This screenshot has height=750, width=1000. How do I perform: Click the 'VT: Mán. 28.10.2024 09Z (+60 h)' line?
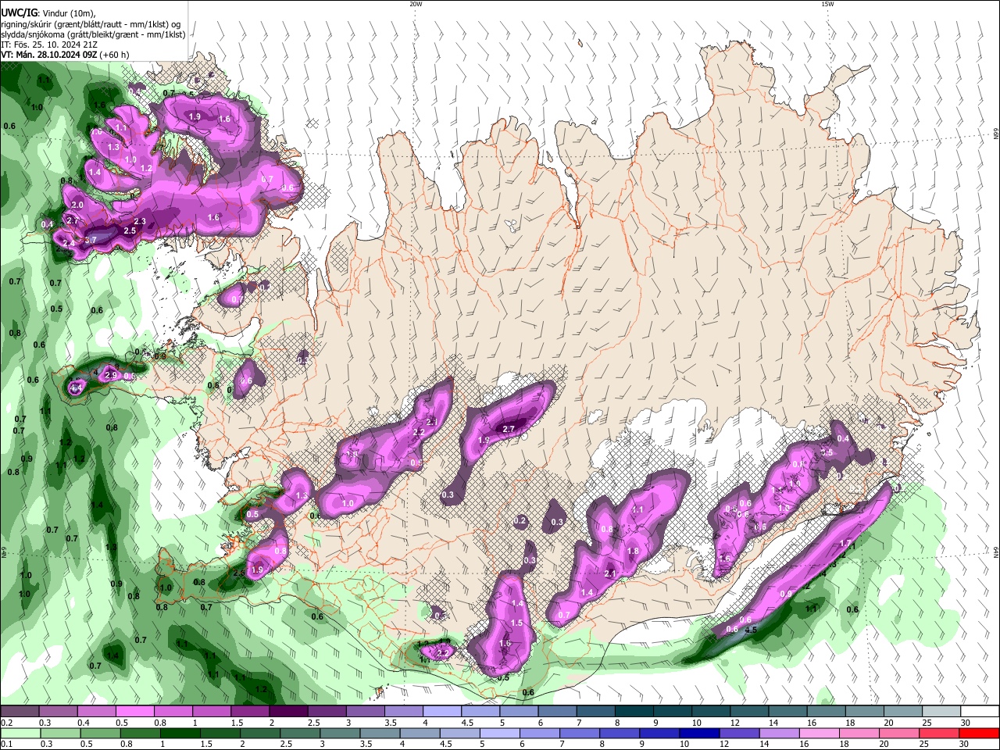click(65, 55)
